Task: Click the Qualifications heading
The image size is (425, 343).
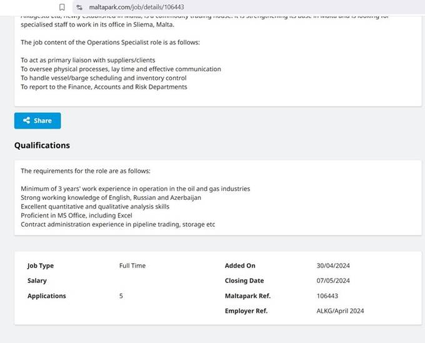Action: (x=42, y=145)
